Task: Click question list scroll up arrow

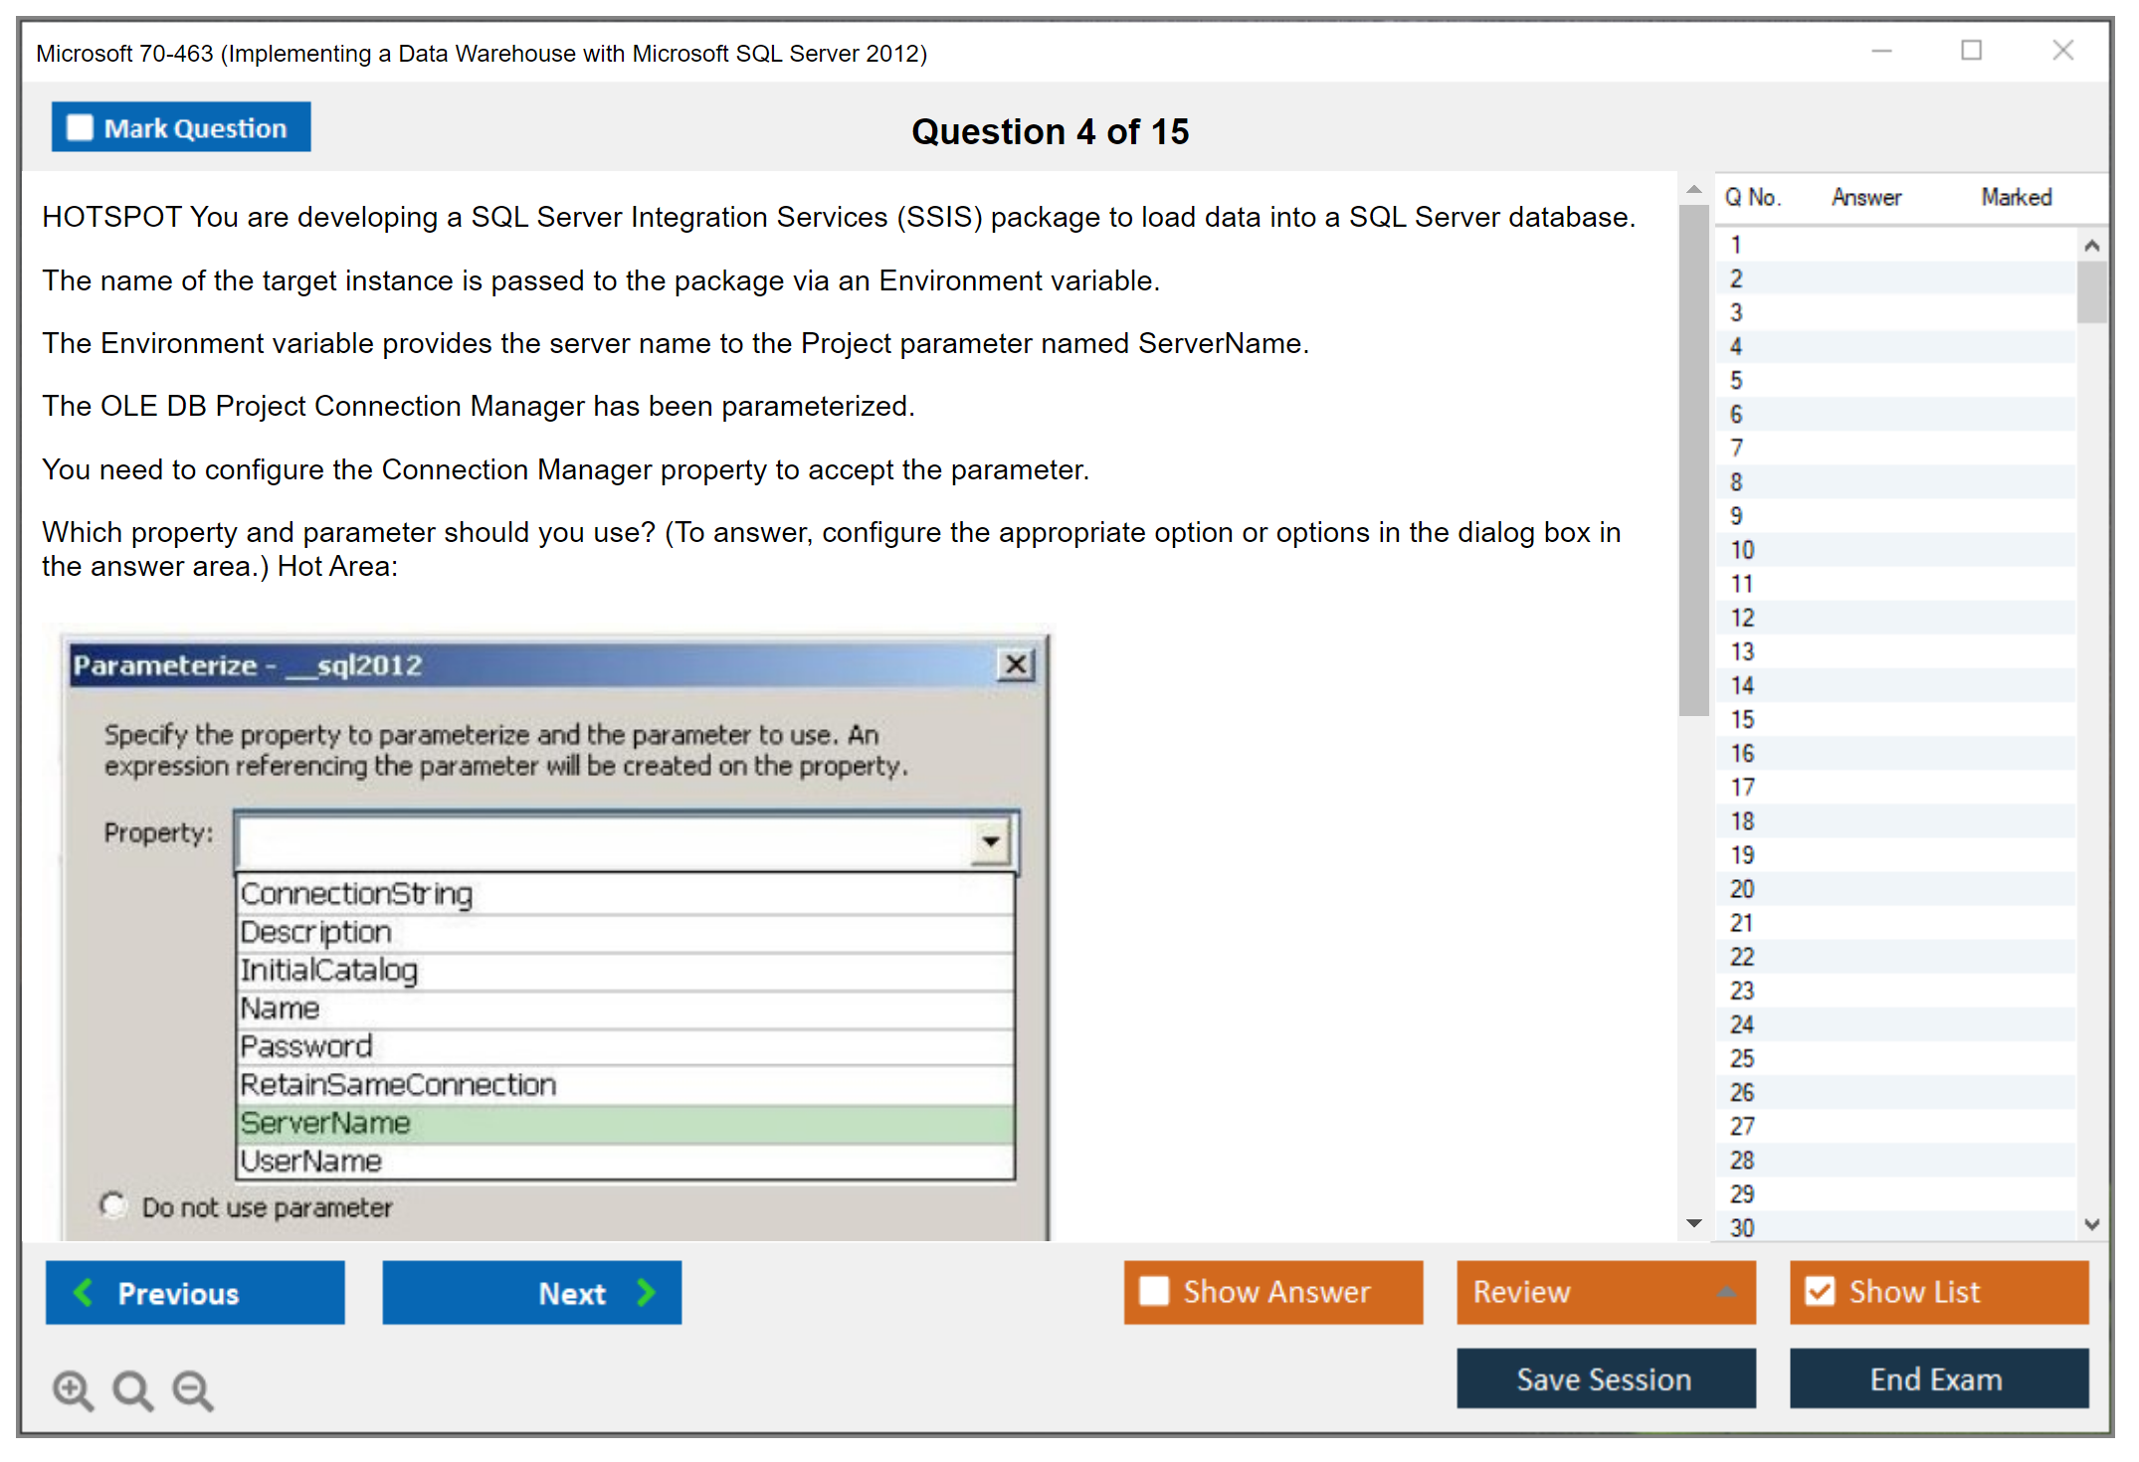Action: (2091, 246)
